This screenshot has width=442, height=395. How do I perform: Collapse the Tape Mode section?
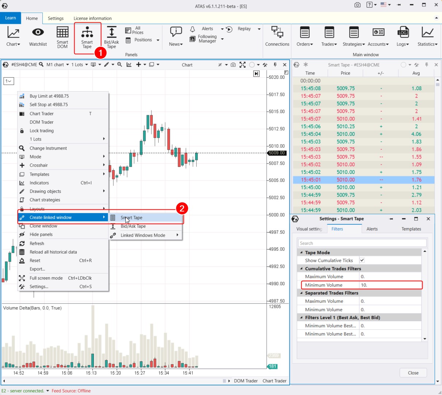(302, 253)
